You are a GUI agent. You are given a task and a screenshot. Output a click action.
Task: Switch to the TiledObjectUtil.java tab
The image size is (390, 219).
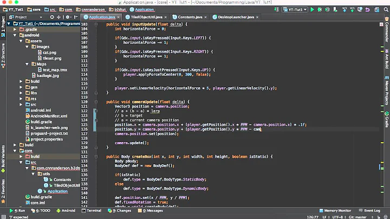click(x=146, y=17)
